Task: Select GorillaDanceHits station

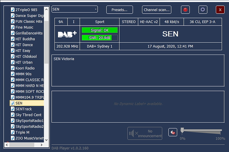Action: [x=27, y=33]
